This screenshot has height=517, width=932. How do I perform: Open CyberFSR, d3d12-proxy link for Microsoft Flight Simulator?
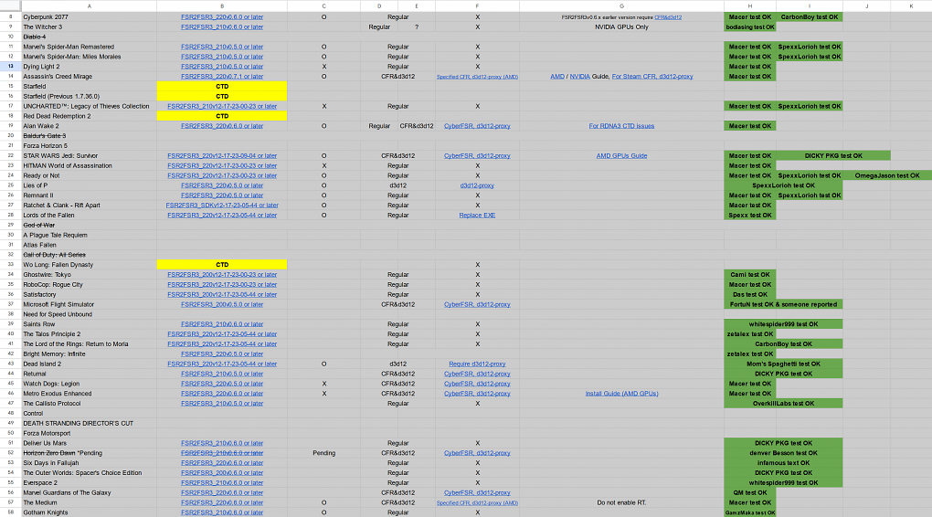[477, 304]
